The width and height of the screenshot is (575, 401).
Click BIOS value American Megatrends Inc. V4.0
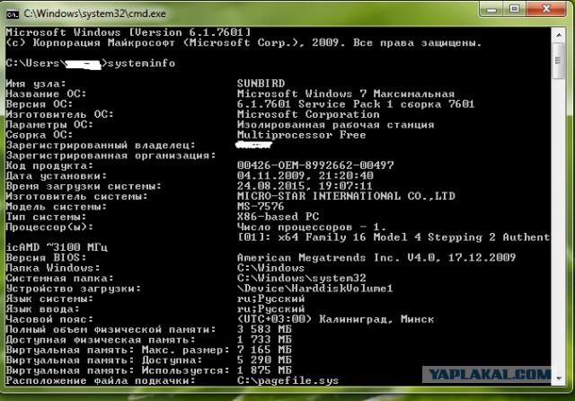376,257
